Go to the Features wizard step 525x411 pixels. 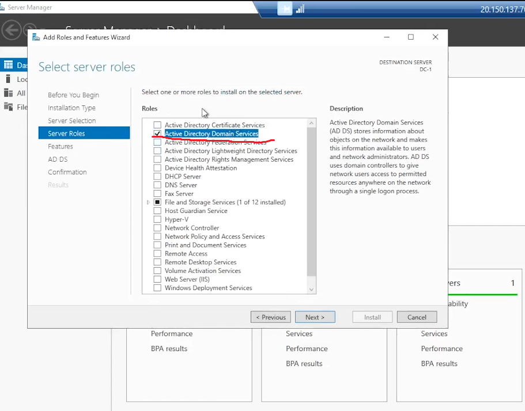coord(61,146)
